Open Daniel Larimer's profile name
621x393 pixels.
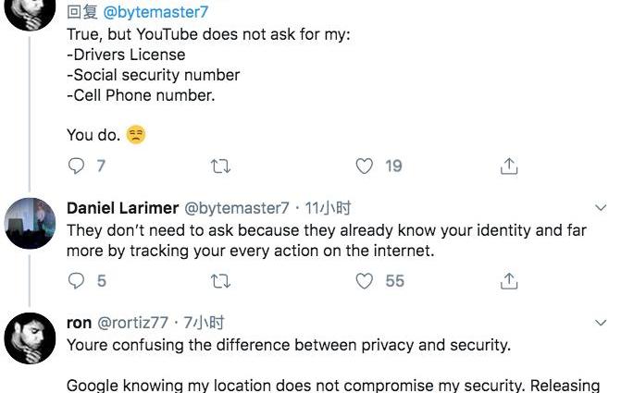pyautogui.click(x=122, y=208)
